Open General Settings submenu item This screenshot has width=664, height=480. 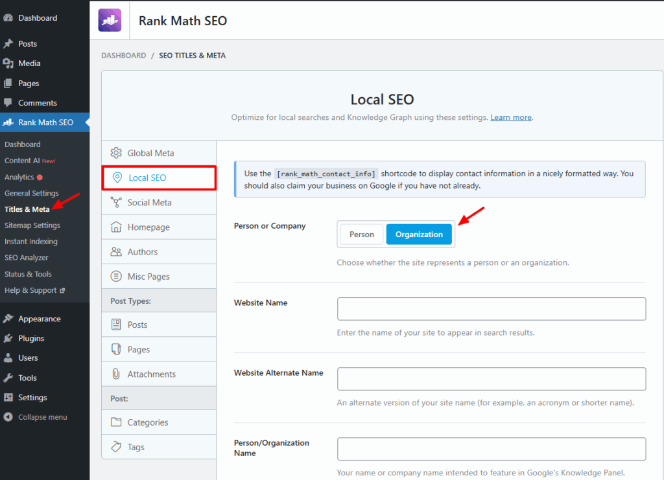[31, 193]
